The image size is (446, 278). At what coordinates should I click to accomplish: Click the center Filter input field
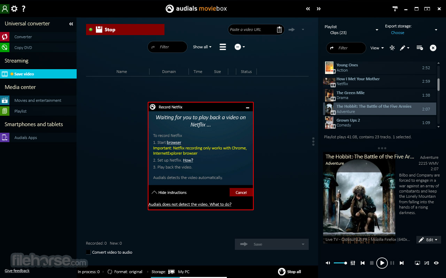pyautogui.click(x=167, y=47)
